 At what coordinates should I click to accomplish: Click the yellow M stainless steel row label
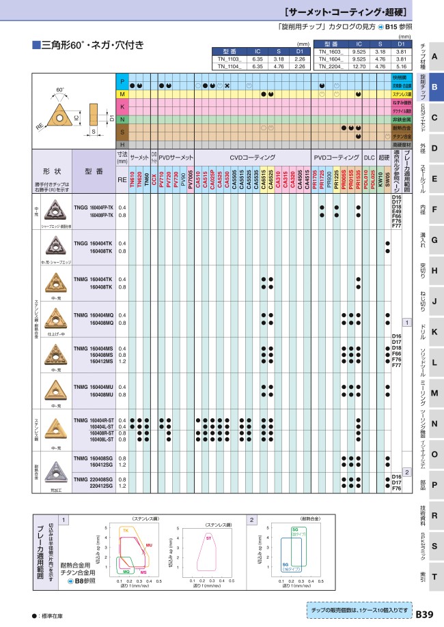122,93
